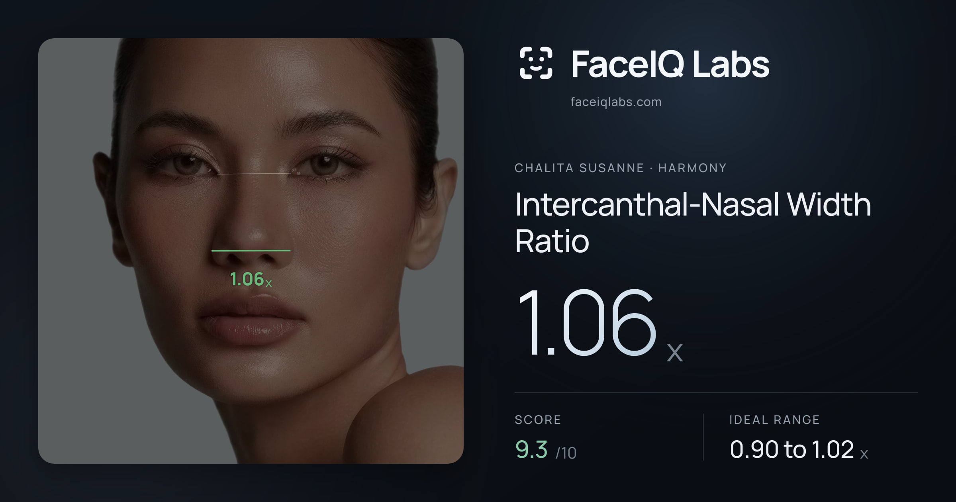
Task: Click the face portrait thumbnail
Action: coord(251,251)
